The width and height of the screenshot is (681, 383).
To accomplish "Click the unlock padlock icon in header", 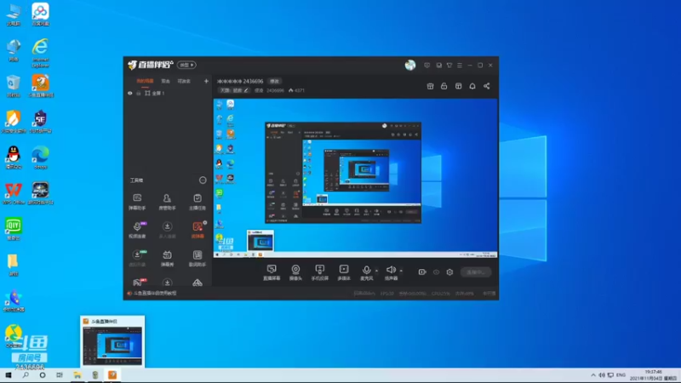I will coord(444,86).
